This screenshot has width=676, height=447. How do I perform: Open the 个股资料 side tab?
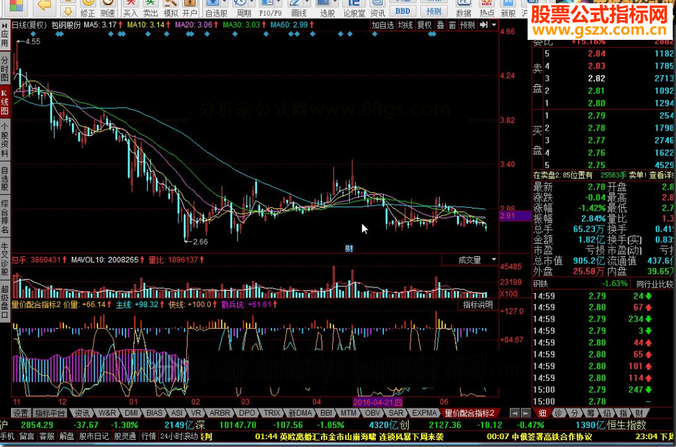click(5, 140)
